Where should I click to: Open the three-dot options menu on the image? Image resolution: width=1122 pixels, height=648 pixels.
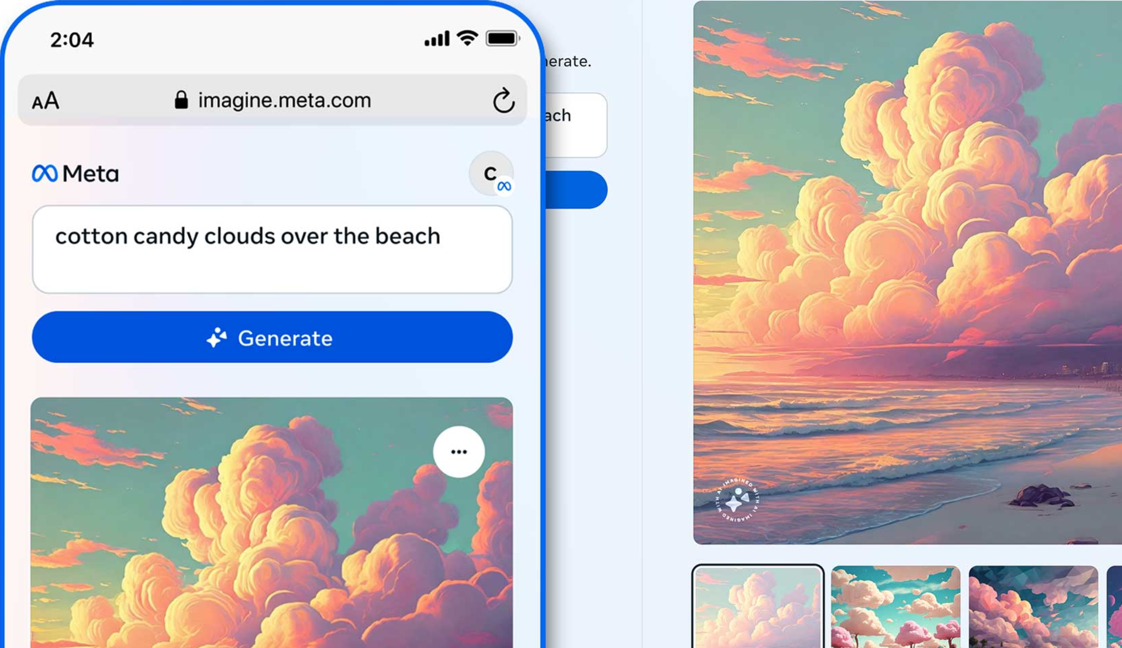point(459,451)
